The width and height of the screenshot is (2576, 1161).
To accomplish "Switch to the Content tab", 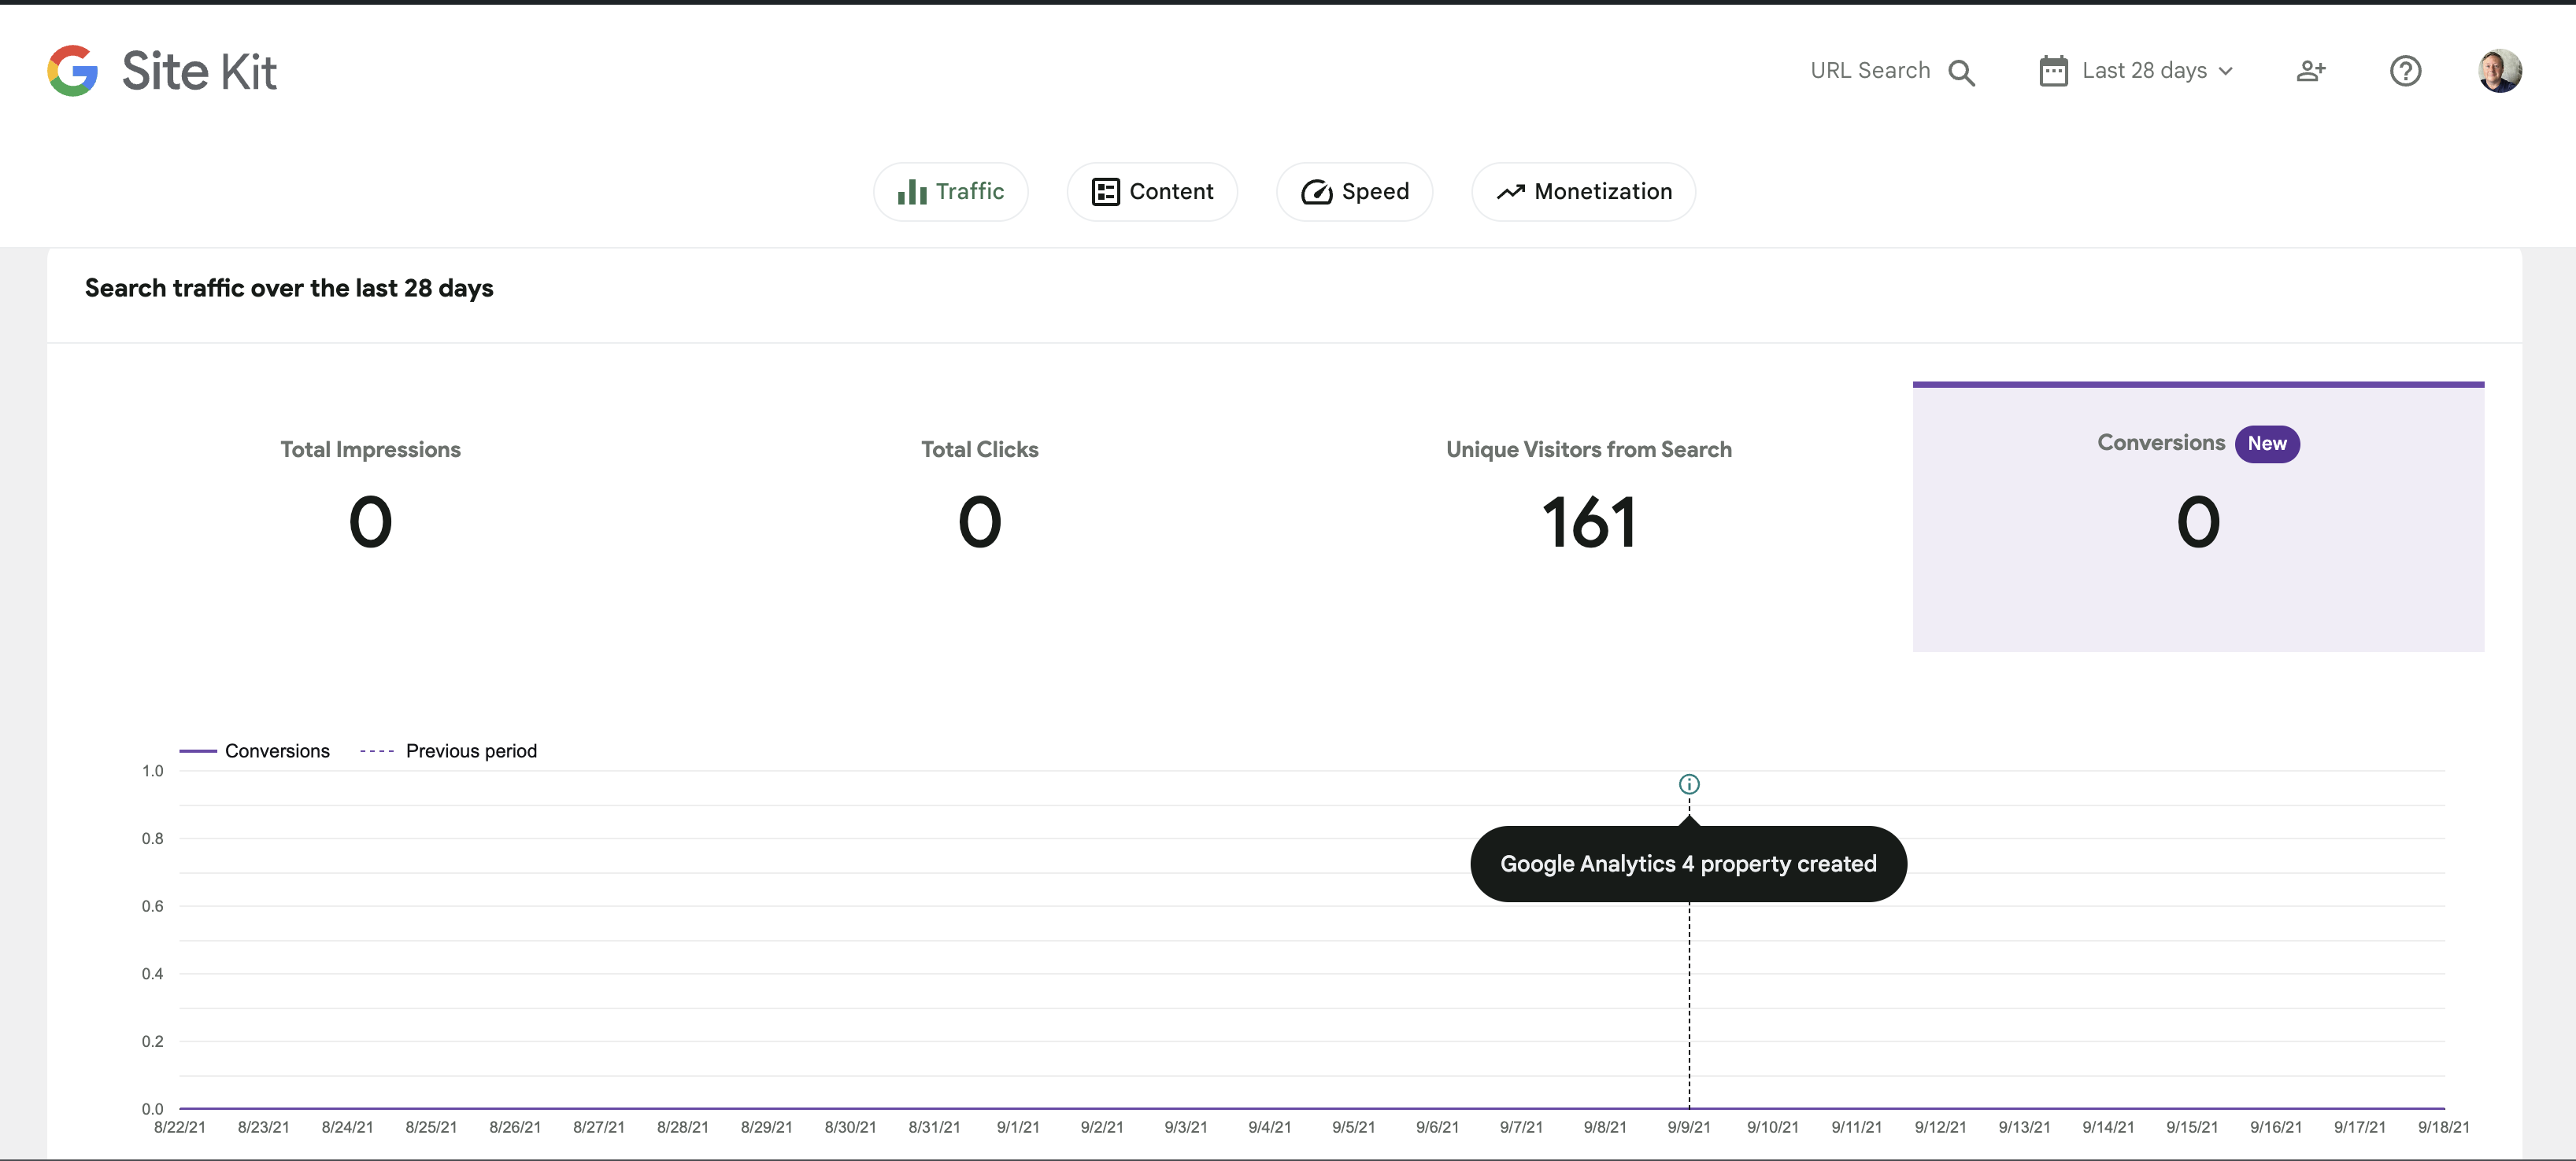I will (x=1152, y=191).
